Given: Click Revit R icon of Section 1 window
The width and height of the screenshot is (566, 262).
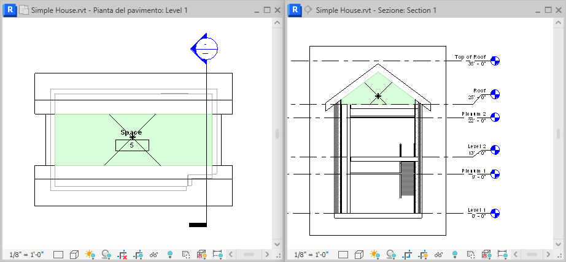Looking at the screenshot, I should [295, 10].
